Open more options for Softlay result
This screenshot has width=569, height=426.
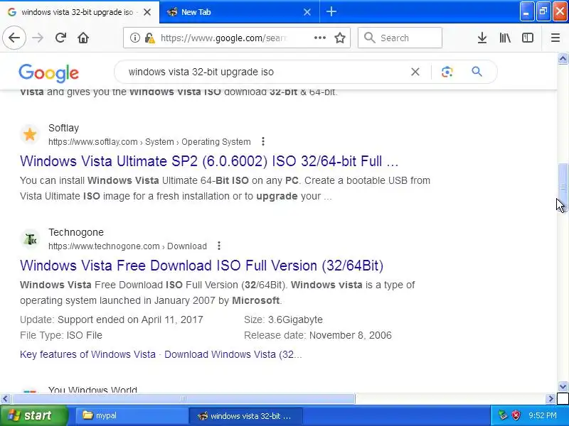pos(263,141)
